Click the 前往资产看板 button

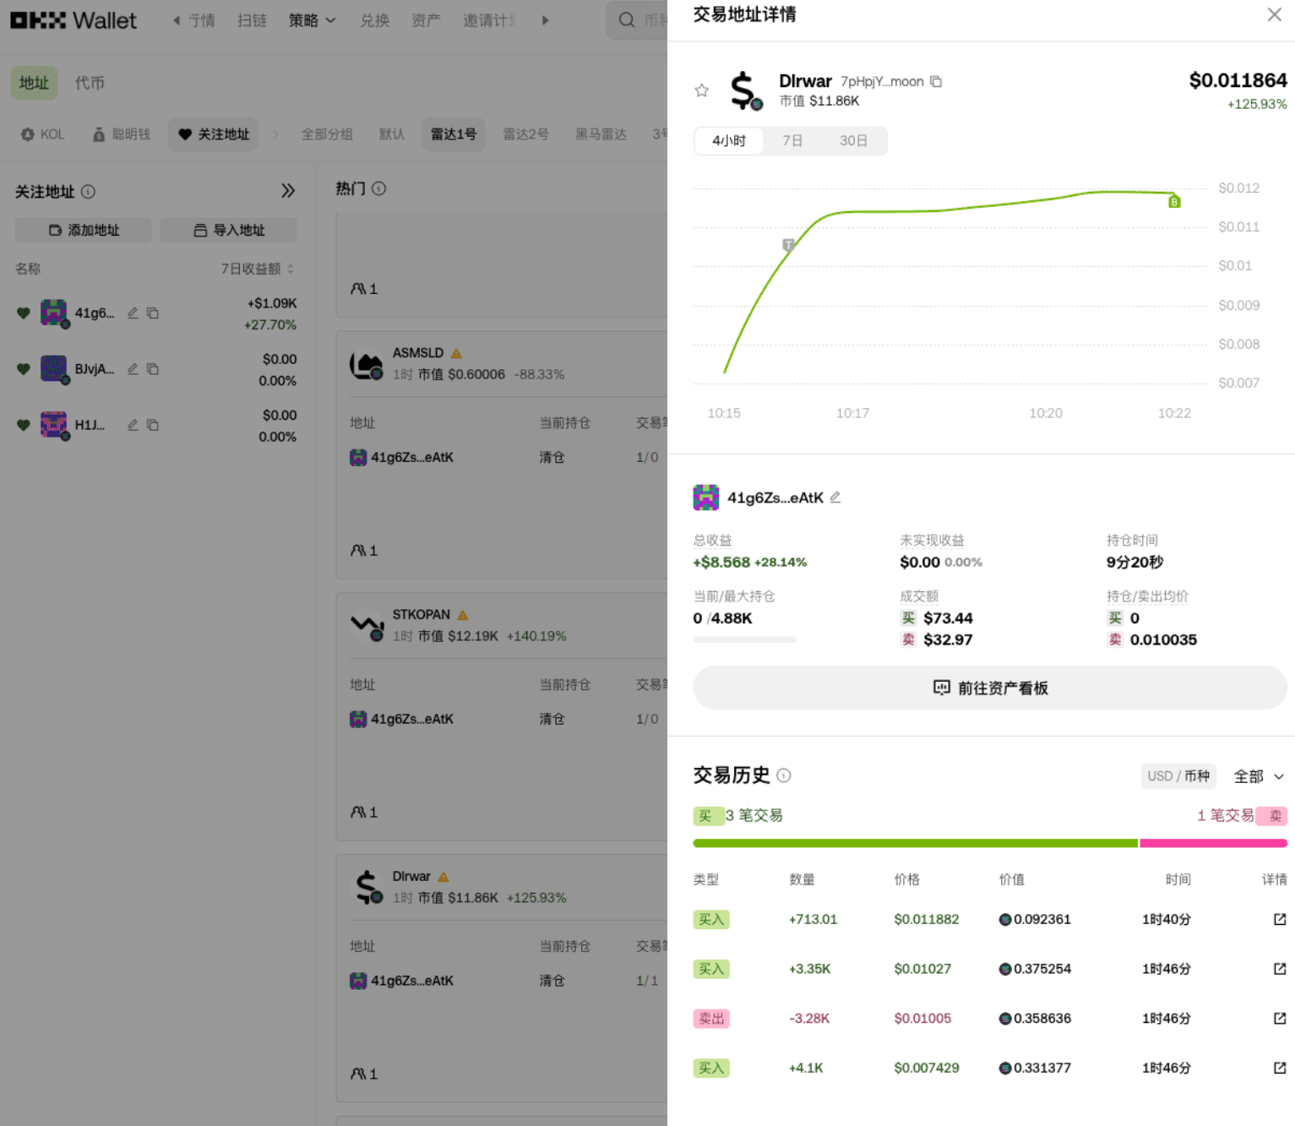989,688
